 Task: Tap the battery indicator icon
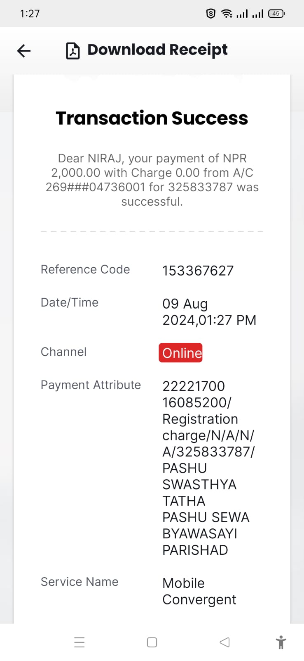coord(276,14)
